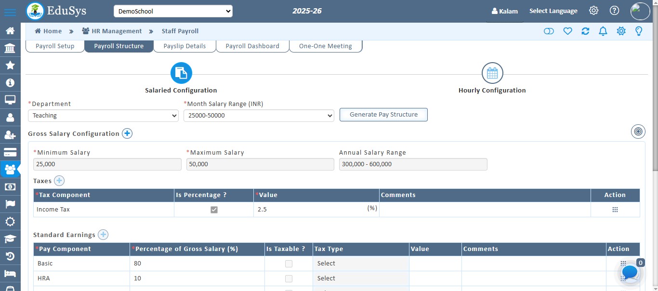The height and width of the screenshot is (291, 658).
Task: Uncheck Is Percentage for Income Tax
Action: pos(214,209)
